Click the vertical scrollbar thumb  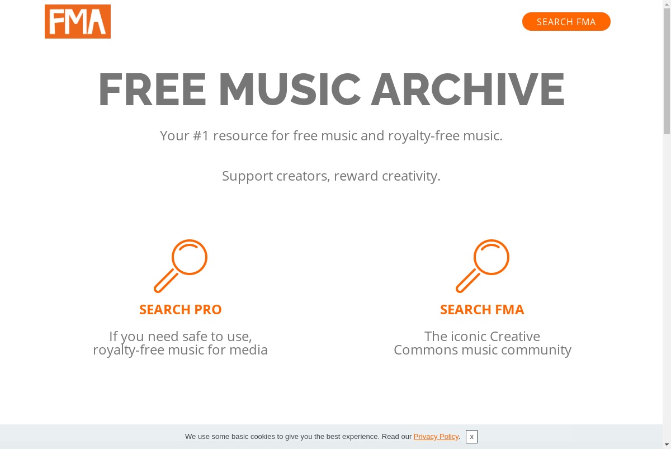(667, 71)
